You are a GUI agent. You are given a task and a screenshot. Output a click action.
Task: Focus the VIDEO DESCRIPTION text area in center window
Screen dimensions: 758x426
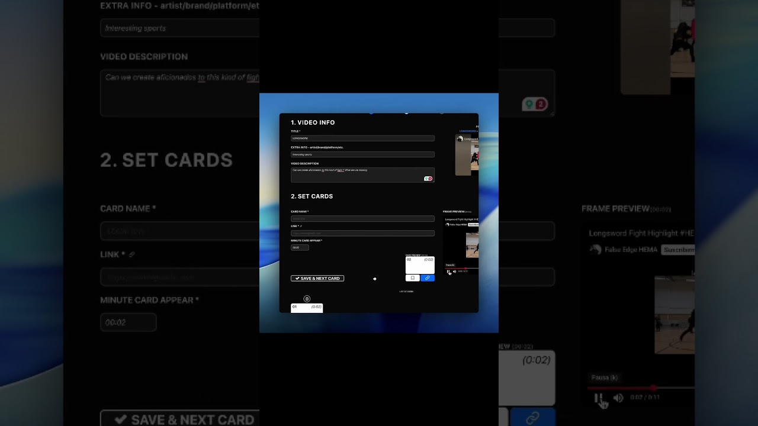362,175
